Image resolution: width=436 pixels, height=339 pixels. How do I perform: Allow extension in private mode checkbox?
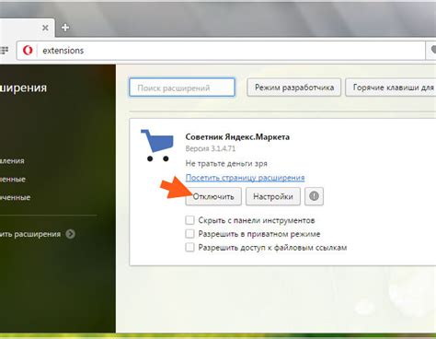(x=189, y=234)
